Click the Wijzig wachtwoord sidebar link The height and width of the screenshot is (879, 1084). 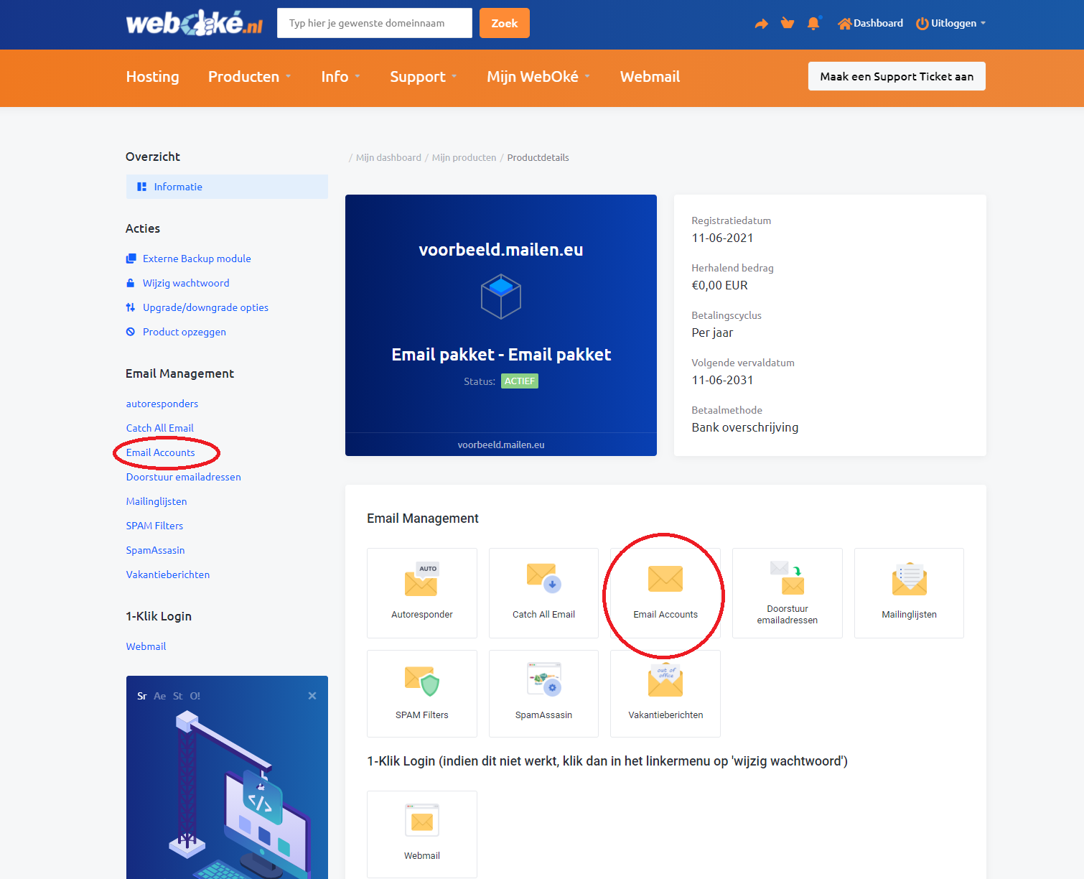pyautogui.click(x=186, y=283)
